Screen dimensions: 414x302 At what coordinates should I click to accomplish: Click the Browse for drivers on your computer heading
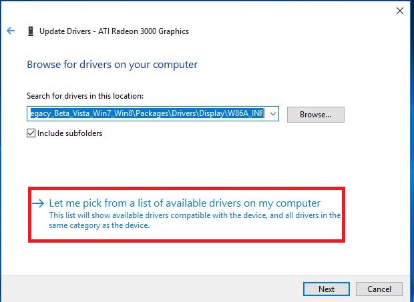click(112, 65)
